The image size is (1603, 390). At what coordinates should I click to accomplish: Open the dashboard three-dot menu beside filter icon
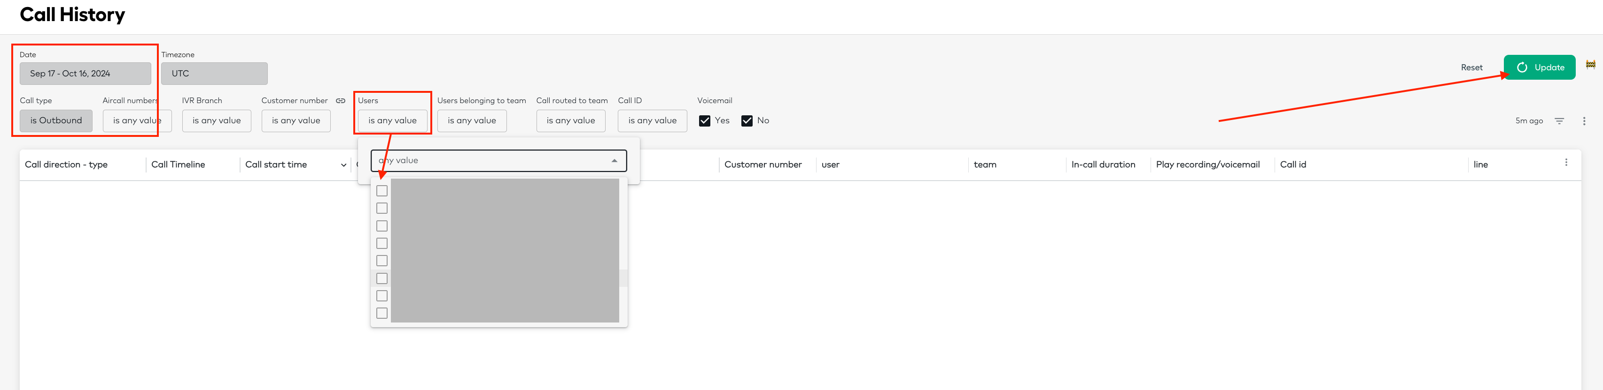pos(1584,120)
